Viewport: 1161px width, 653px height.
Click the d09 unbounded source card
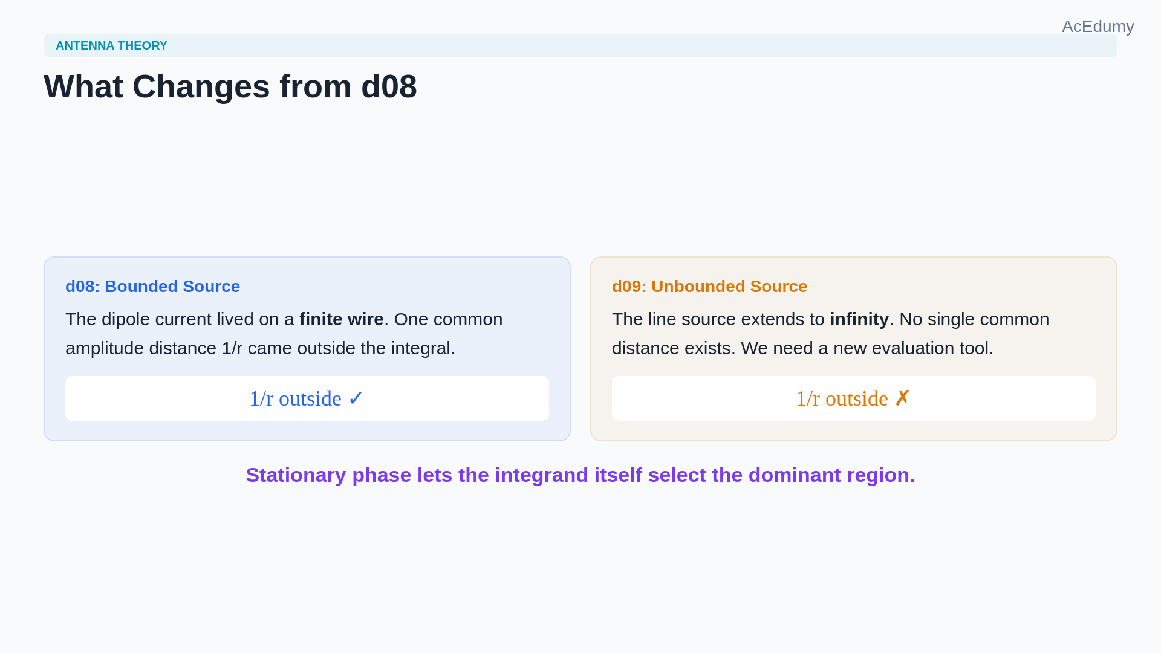[x=854, y=349]
